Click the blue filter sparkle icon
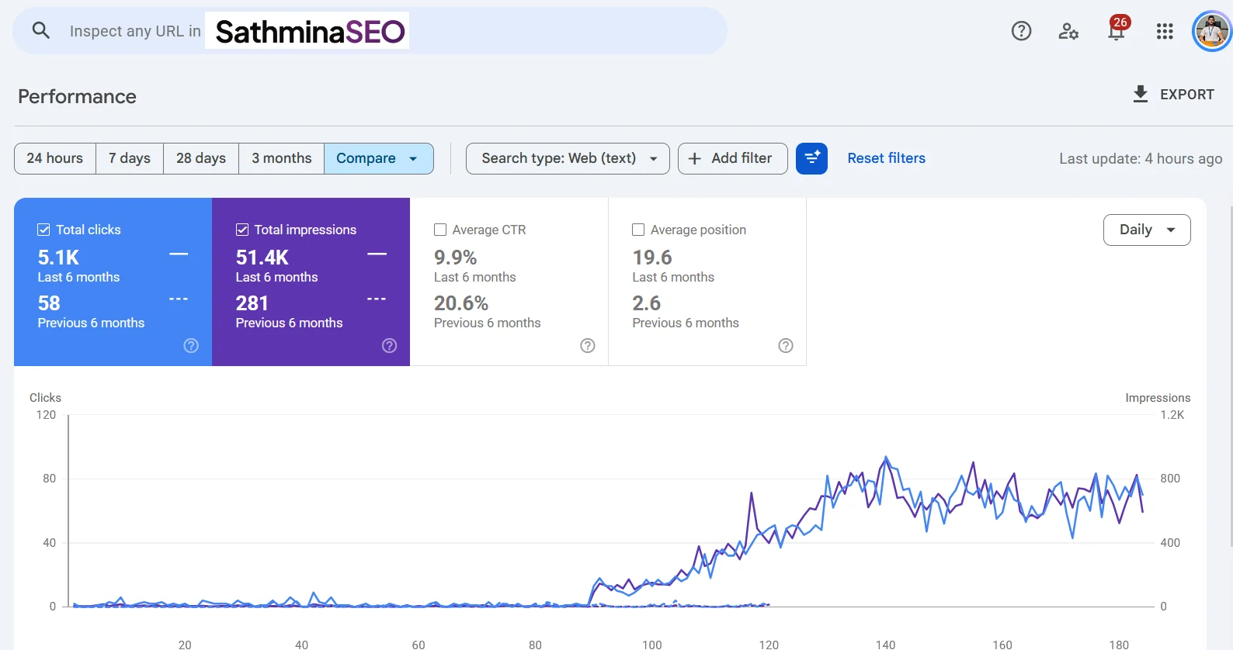Viewport: 1233px width, 650px height. 811,158
